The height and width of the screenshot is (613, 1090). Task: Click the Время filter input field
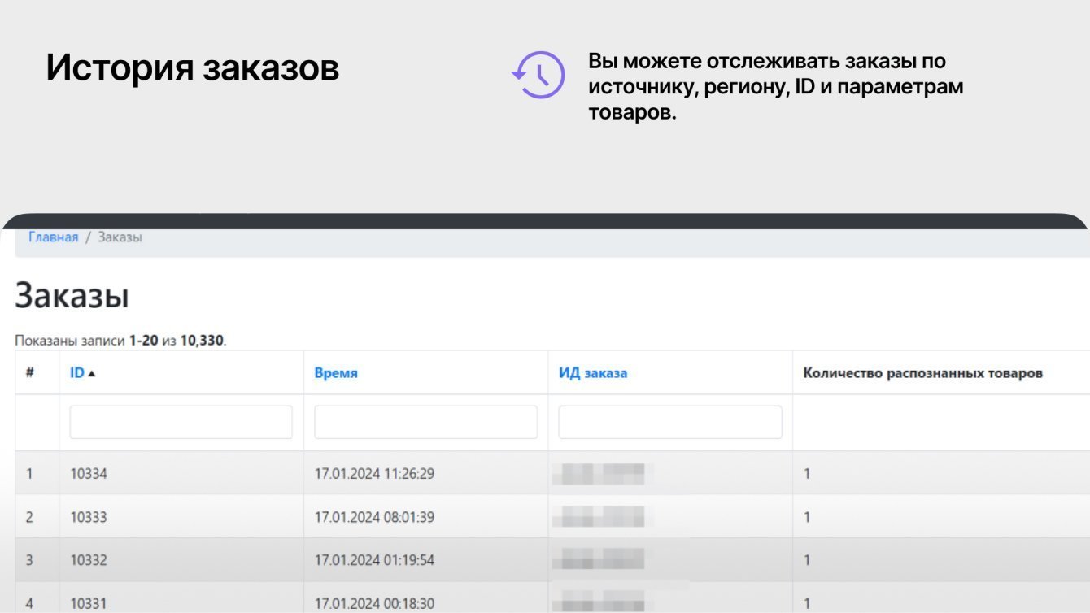pyautogui.click(x=425, y=423)
